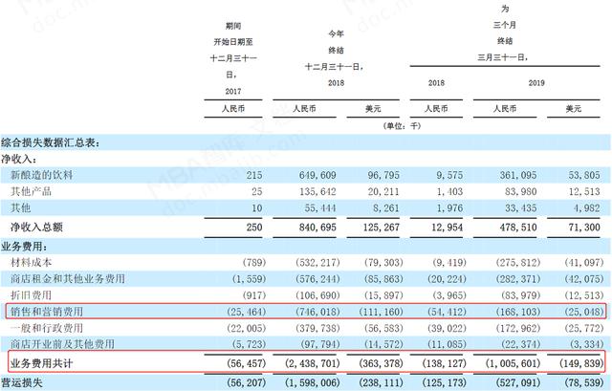Screen dimensions: 612x391
Task: Click the '开始日期至' header text
Action: pos(233,42)
